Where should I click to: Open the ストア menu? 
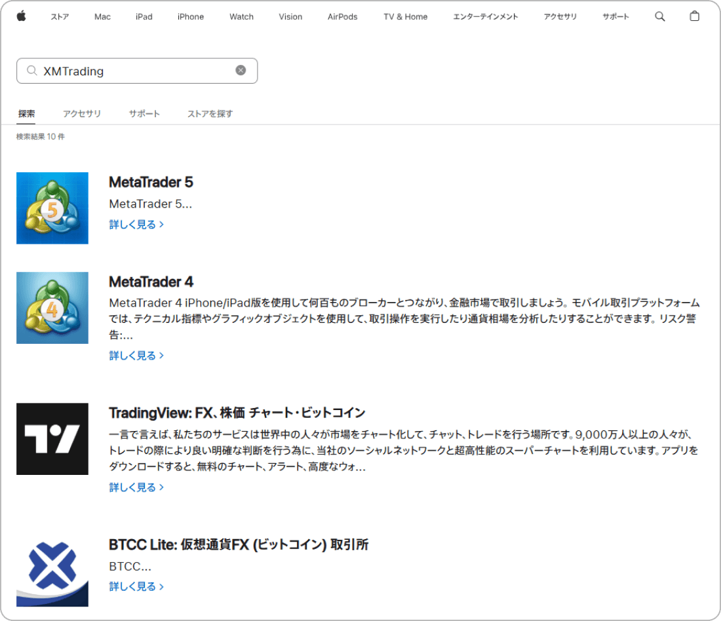coord(60,17)
